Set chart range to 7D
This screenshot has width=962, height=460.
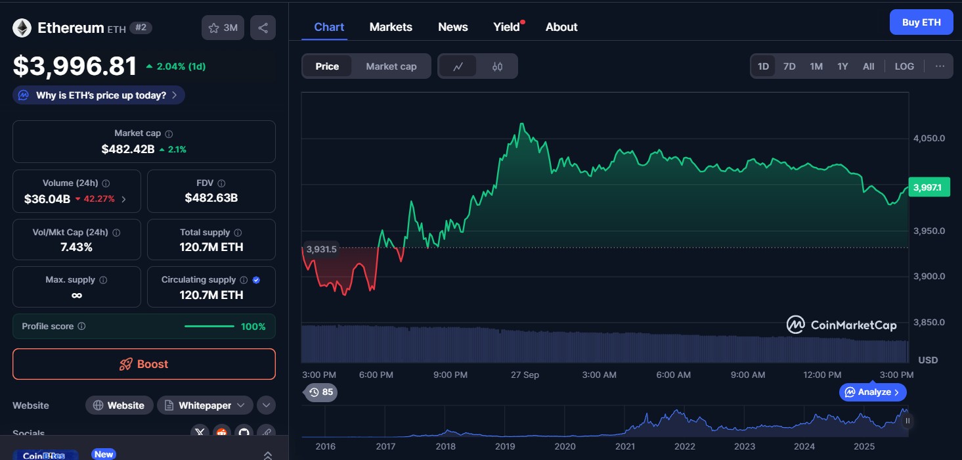pos(789,66)
